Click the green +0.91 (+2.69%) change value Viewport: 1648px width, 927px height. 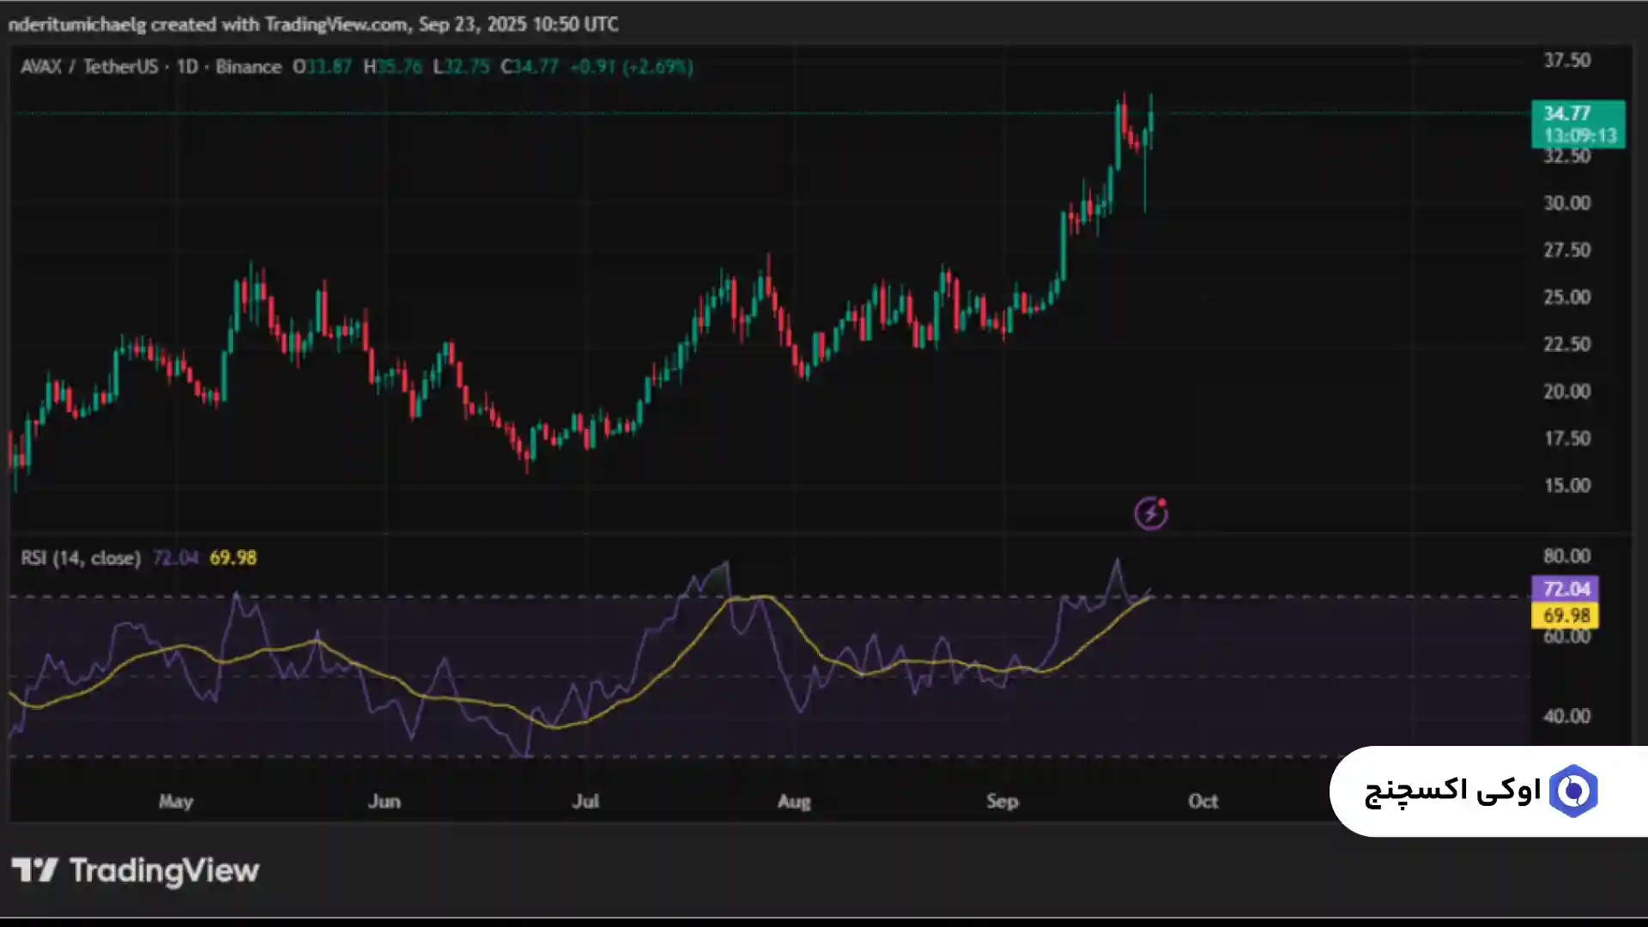[x=631, y=67]
